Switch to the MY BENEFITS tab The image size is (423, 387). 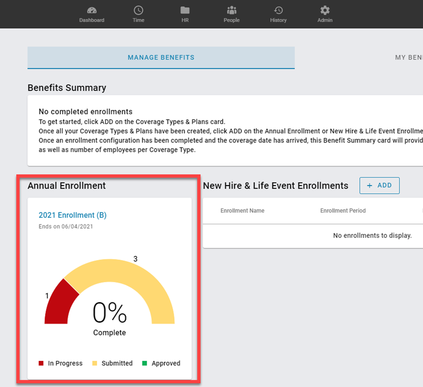coord(409,57)
